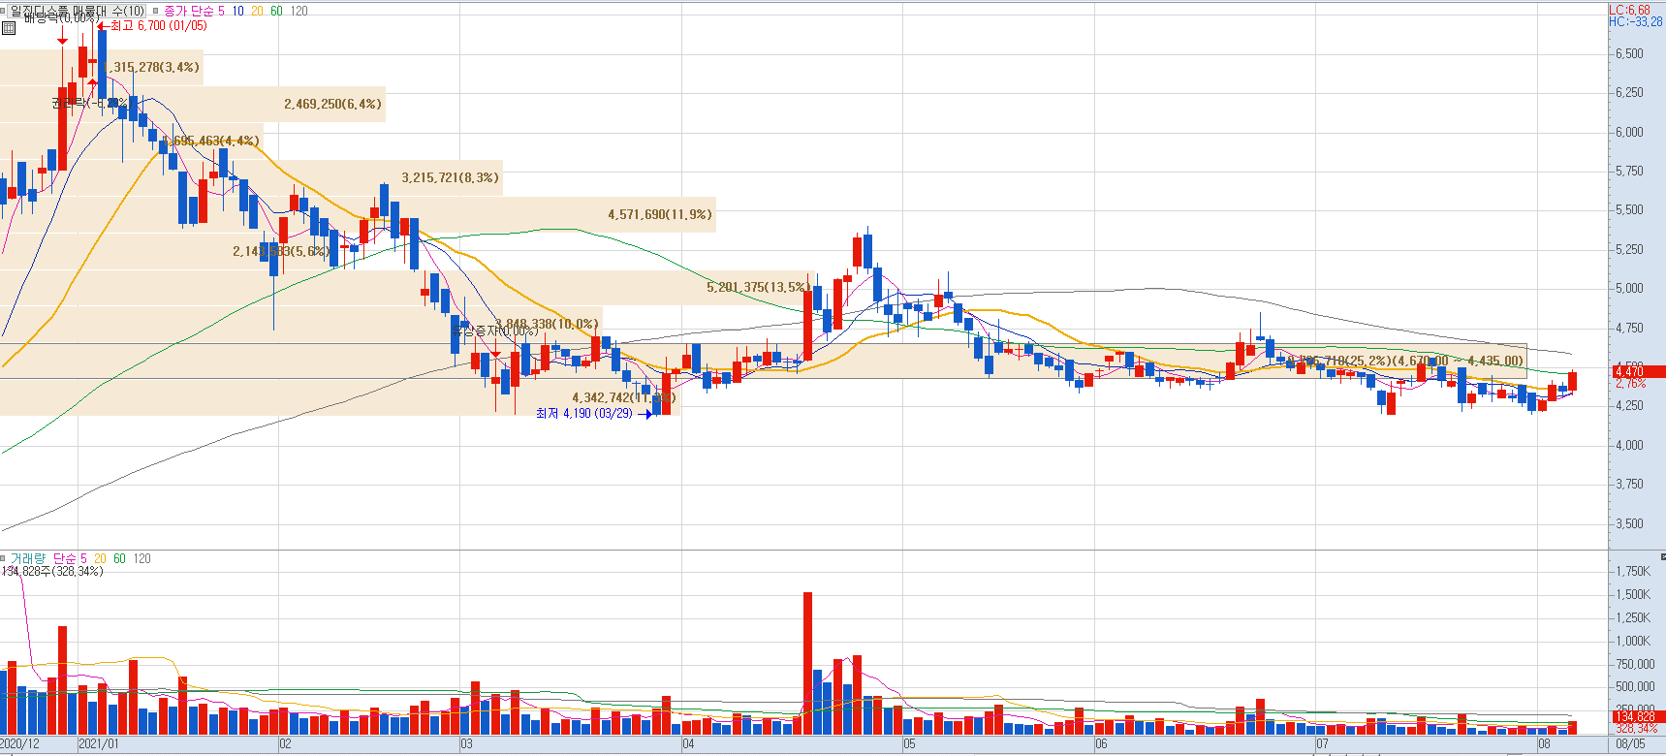Click the 2,469,250(6.4%) volume profile bar
Image resolution: width=1666 pixels, height=756 pixels.
[x=193, y=104]
